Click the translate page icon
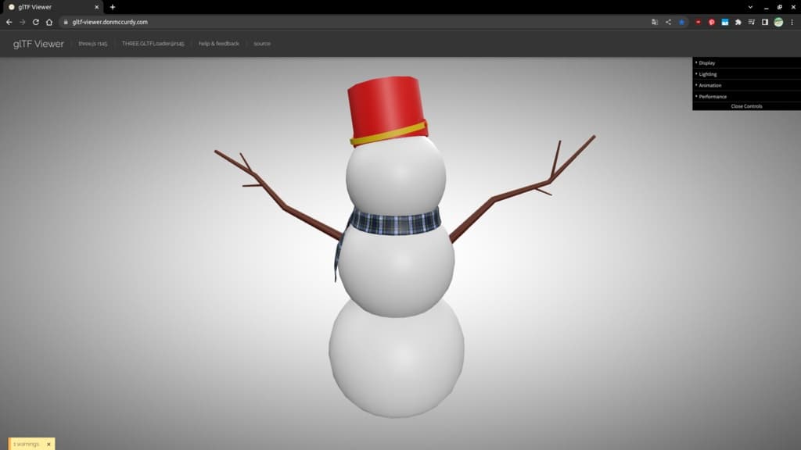Image resolution: width=801 pixels, height=450 pixels. point(655,22)
